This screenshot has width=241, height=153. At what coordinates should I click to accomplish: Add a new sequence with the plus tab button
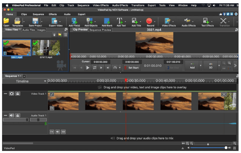click(24, 76)
